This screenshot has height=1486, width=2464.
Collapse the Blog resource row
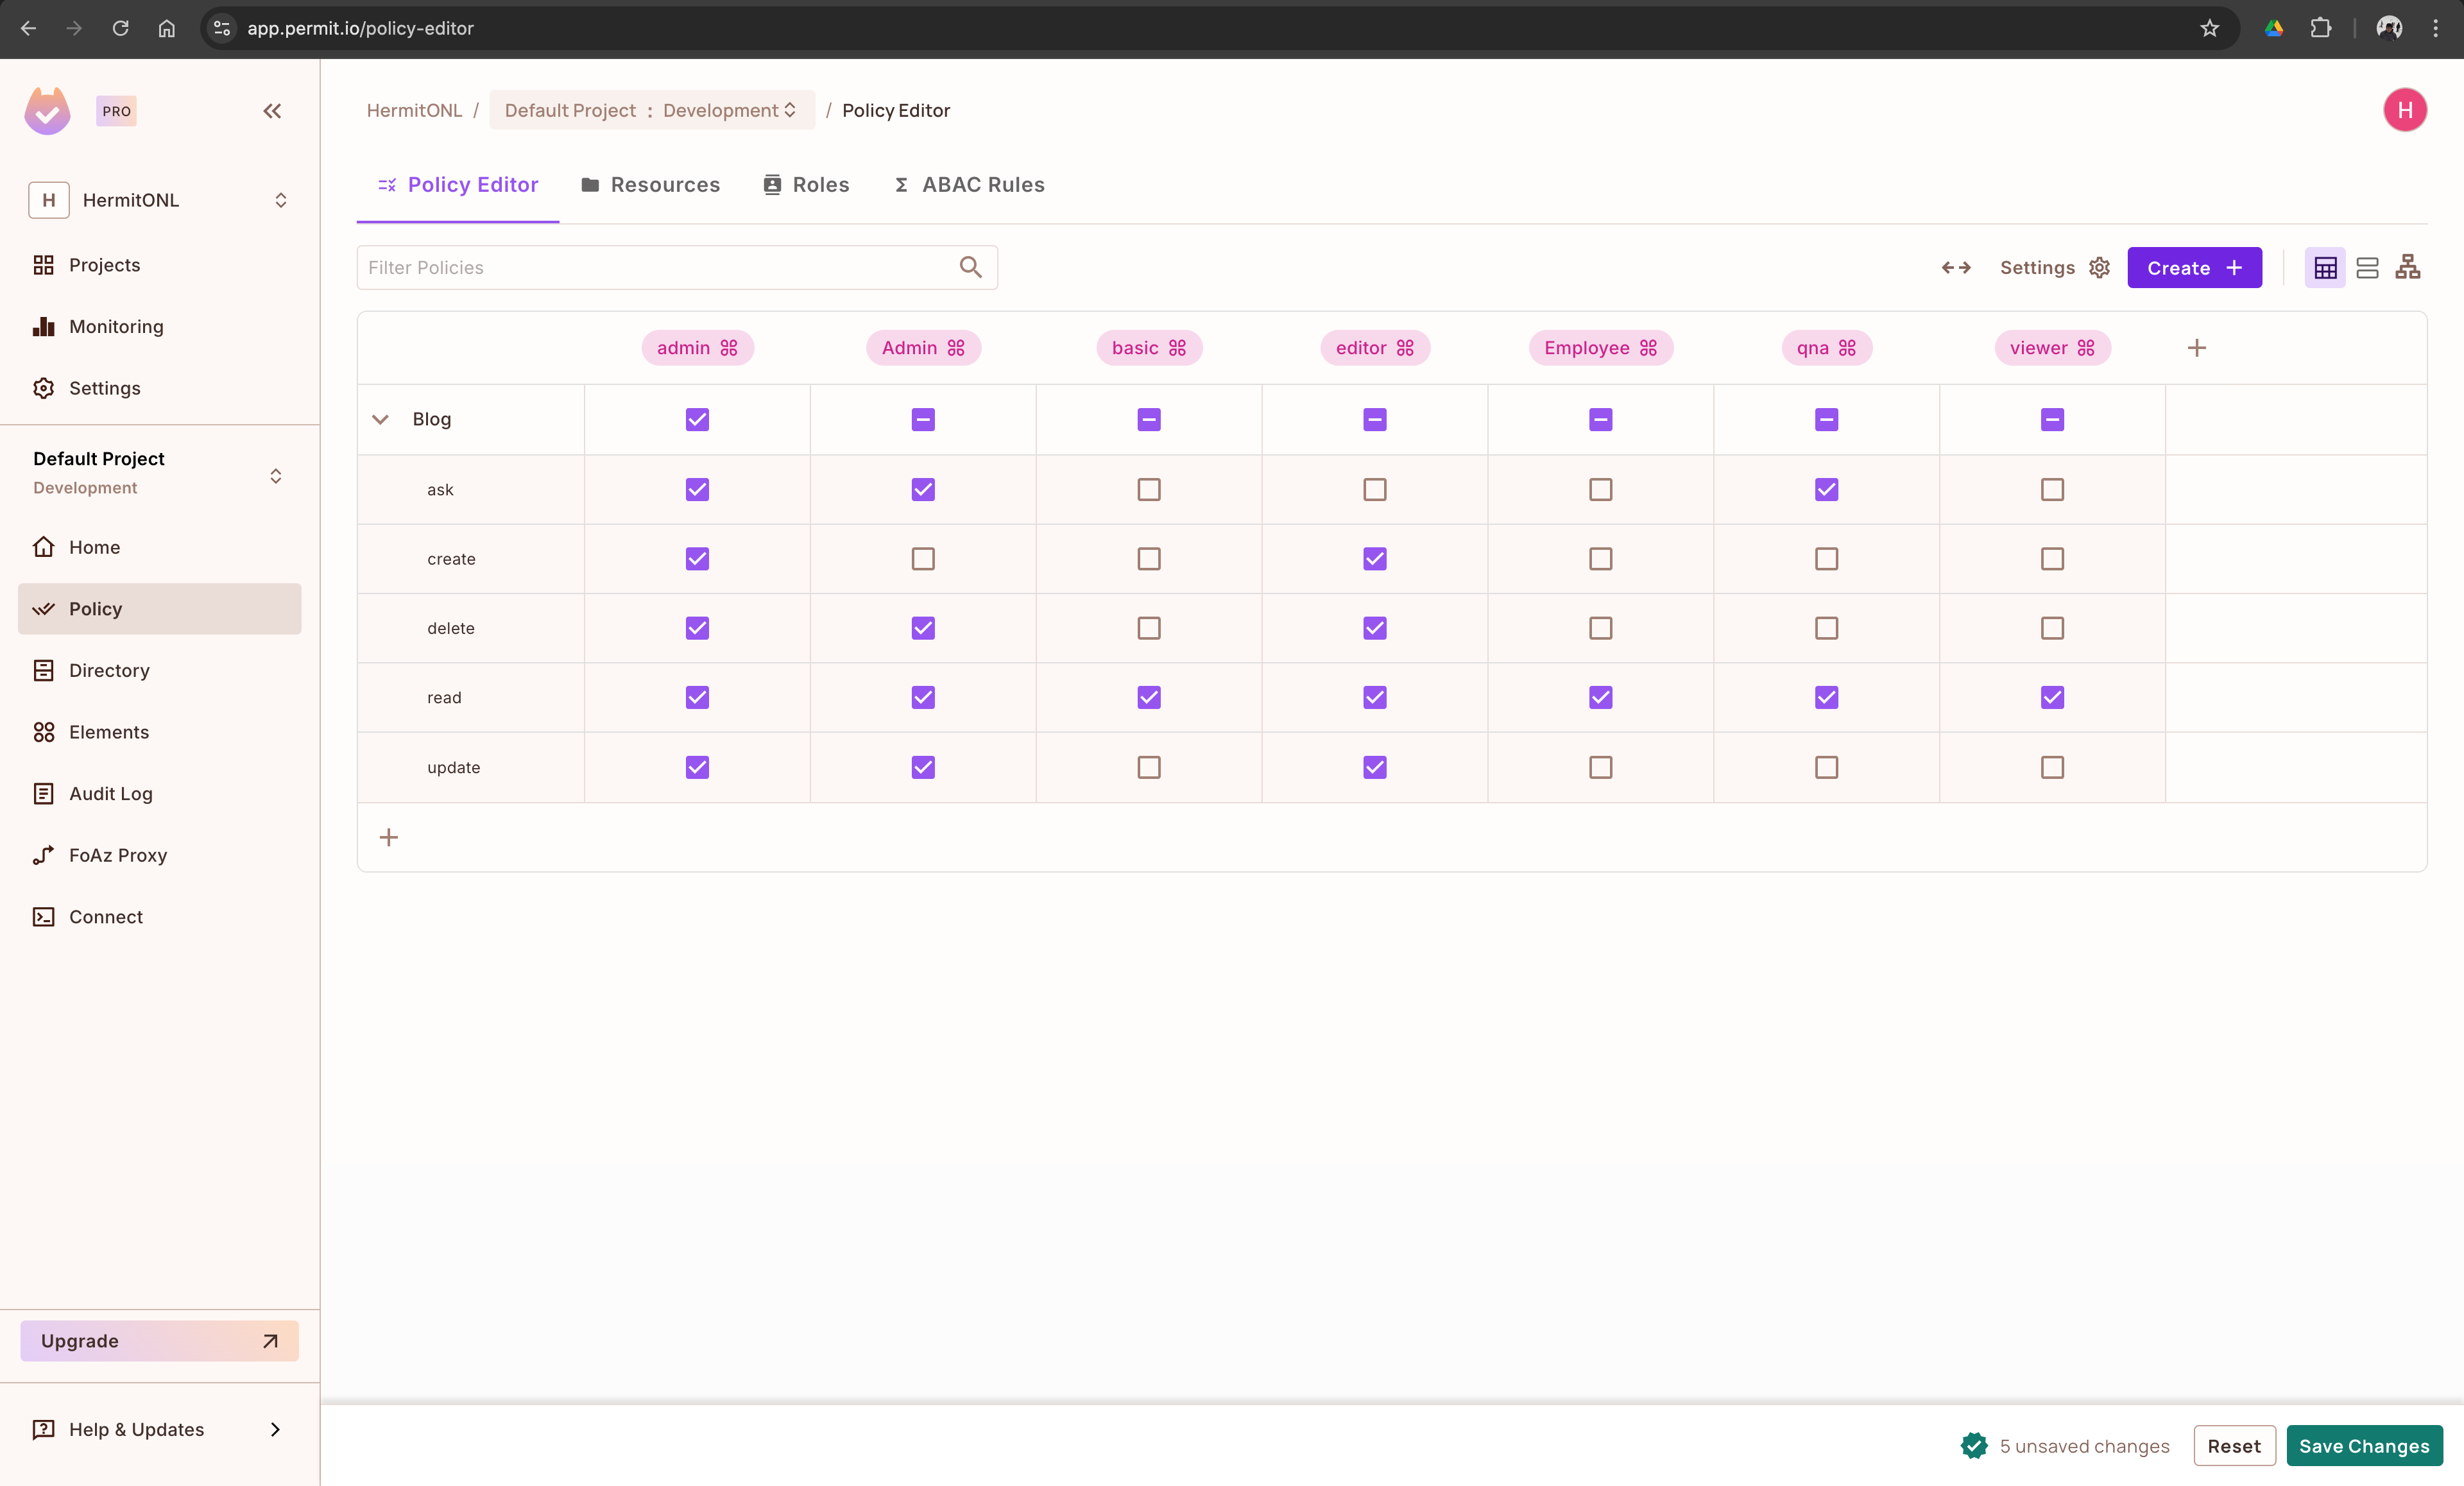click(380, 419)
